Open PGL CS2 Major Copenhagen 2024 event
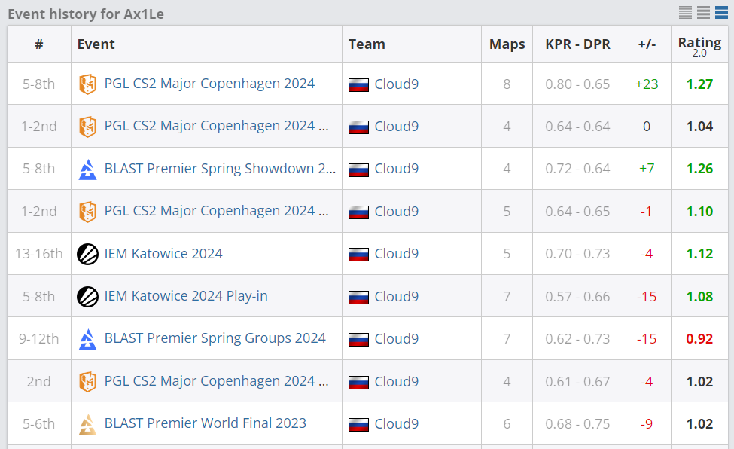 click(x=209, y=84)
